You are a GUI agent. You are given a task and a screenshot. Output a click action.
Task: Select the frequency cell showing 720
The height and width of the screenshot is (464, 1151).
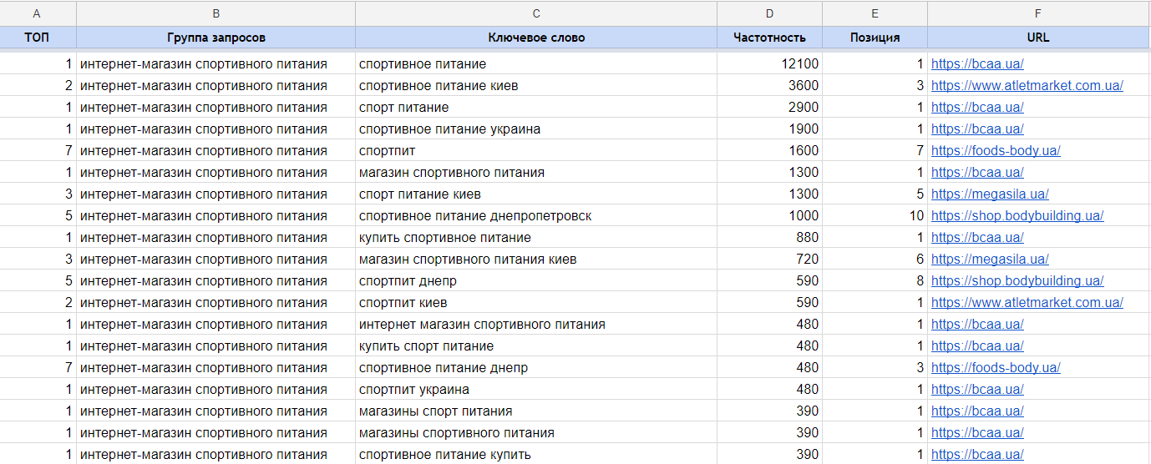tap(769, 260)
